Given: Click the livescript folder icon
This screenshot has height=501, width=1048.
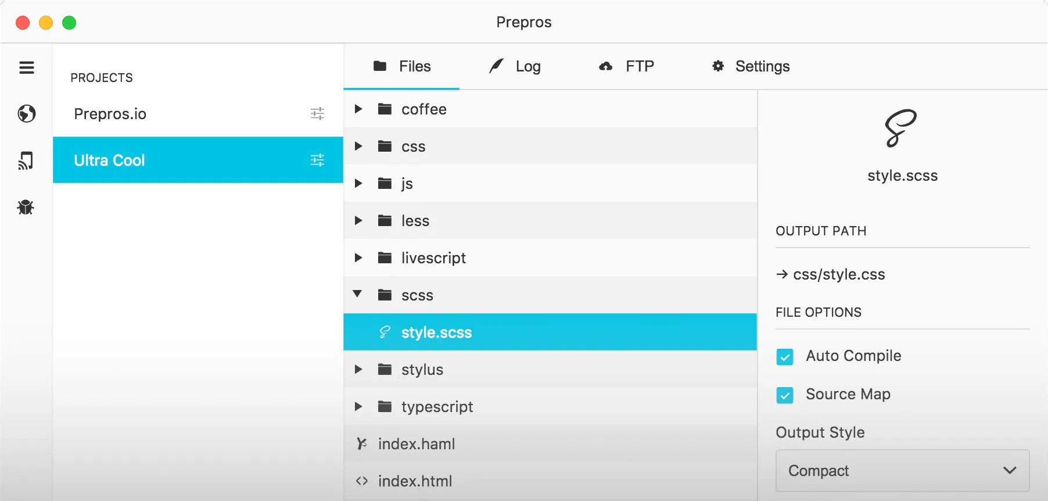Looking at the screenshot, I should (x=385, y=257).
